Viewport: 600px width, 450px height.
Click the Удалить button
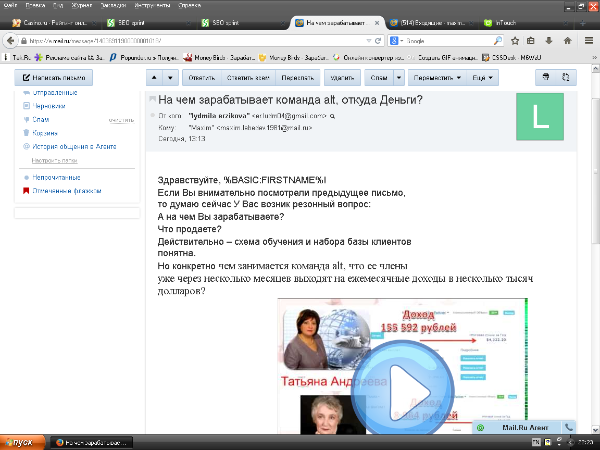342,78
